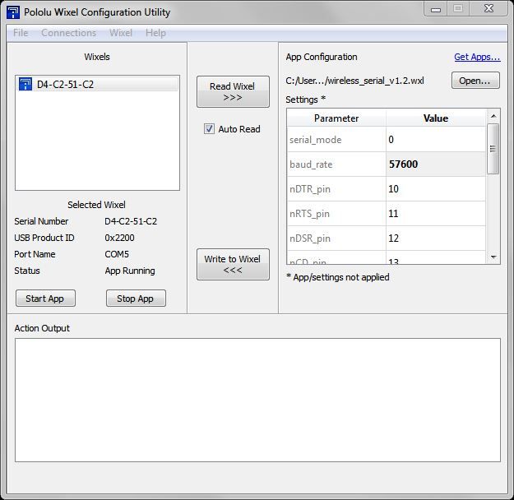The width and height of the screenshot is (514, 500).
Task: Select the nDTR_pin value 10 cell
Action: coord(436,189)
